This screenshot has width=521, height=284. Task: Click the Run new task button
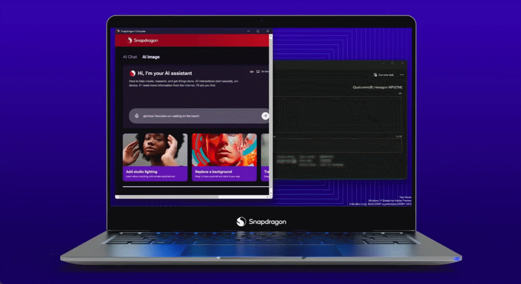(x=383, y=75)
